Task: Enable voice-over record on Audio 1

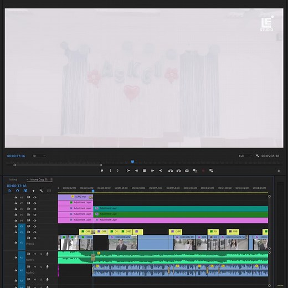Action: tap(47, 254)
